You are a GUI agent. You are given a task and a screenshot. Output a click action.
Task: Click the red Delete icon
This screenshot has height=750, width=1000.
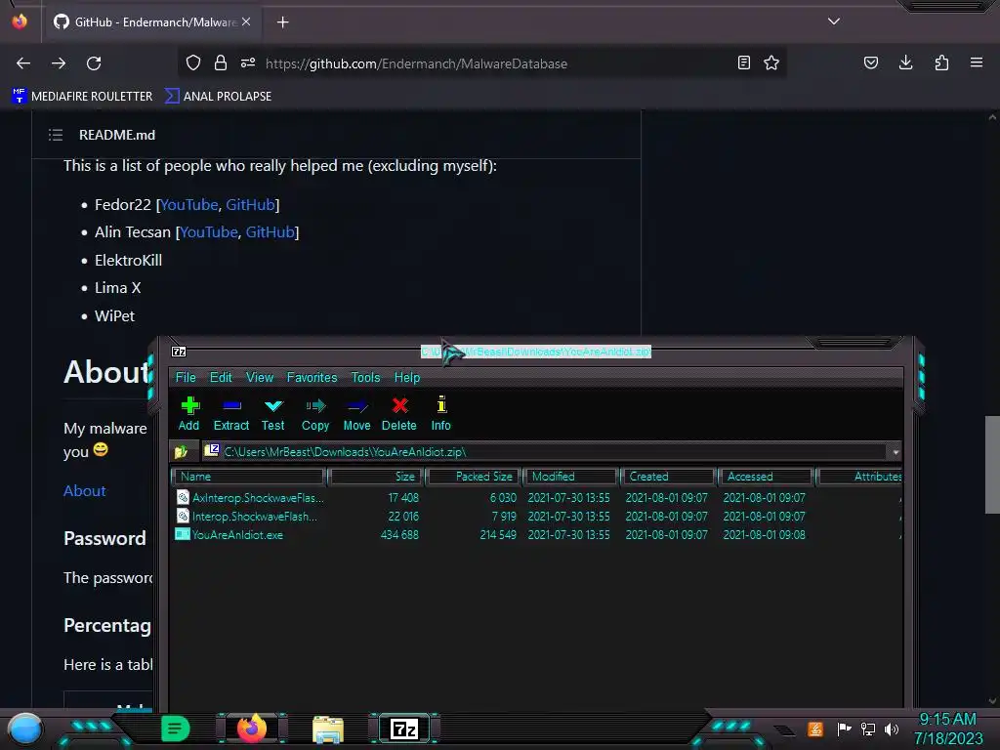(399, 414)
